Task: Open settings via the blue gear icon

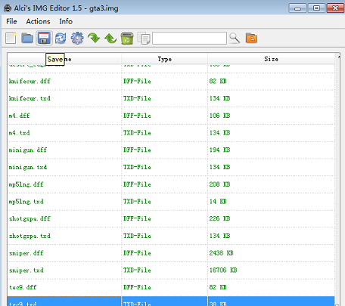Action: tap(77, 39)
